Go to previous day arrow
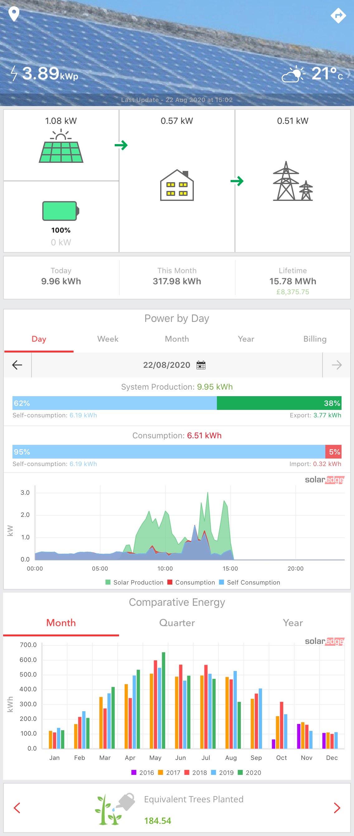This screenshot has height=836, width=354. [17, 365]
